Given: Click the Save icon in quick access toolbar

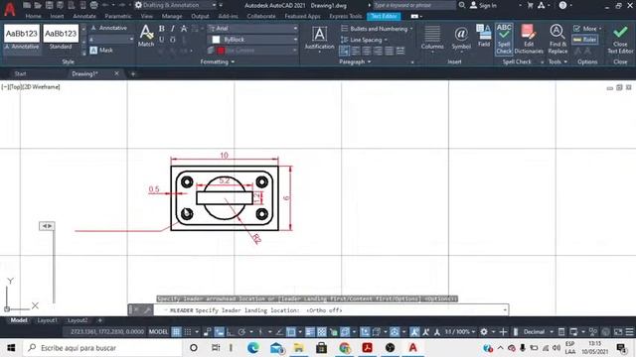Looking at the screenshot, I should [x=49, y=5].
